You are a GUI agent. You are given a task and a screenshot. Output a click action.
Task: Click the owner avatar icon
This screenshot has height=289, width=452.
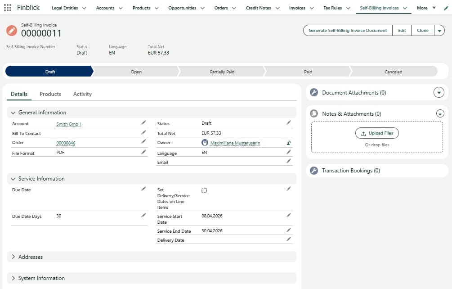[x=205, y=143]
